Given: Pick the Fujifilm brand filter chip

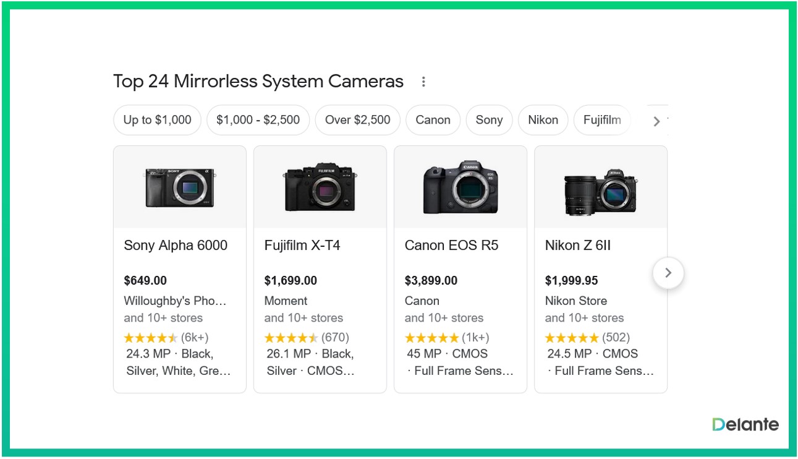Looking at the screenshot, I should 602,120.
